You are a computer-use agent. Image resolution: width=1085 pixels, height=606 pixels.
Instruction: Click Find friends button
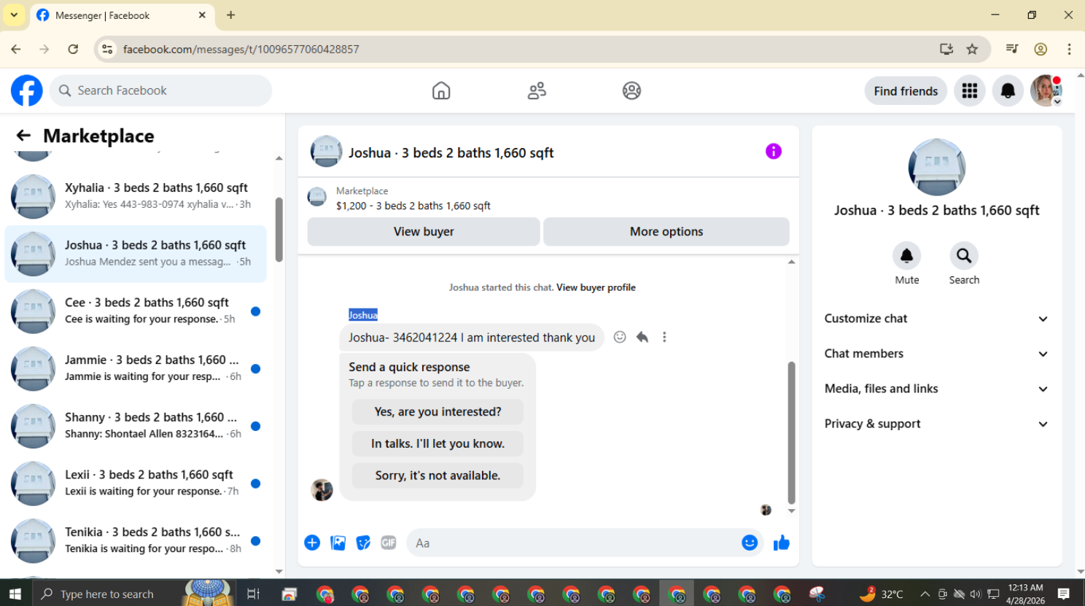click(906, 90)
